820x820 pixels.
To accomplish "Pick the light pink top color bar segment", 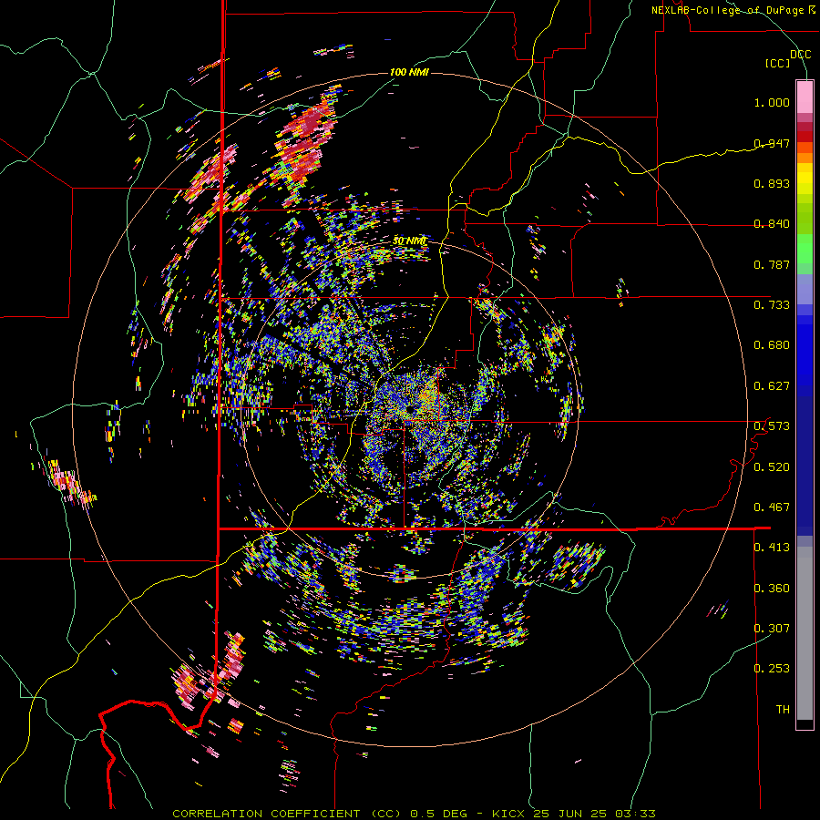I will (x=805, y=97).
